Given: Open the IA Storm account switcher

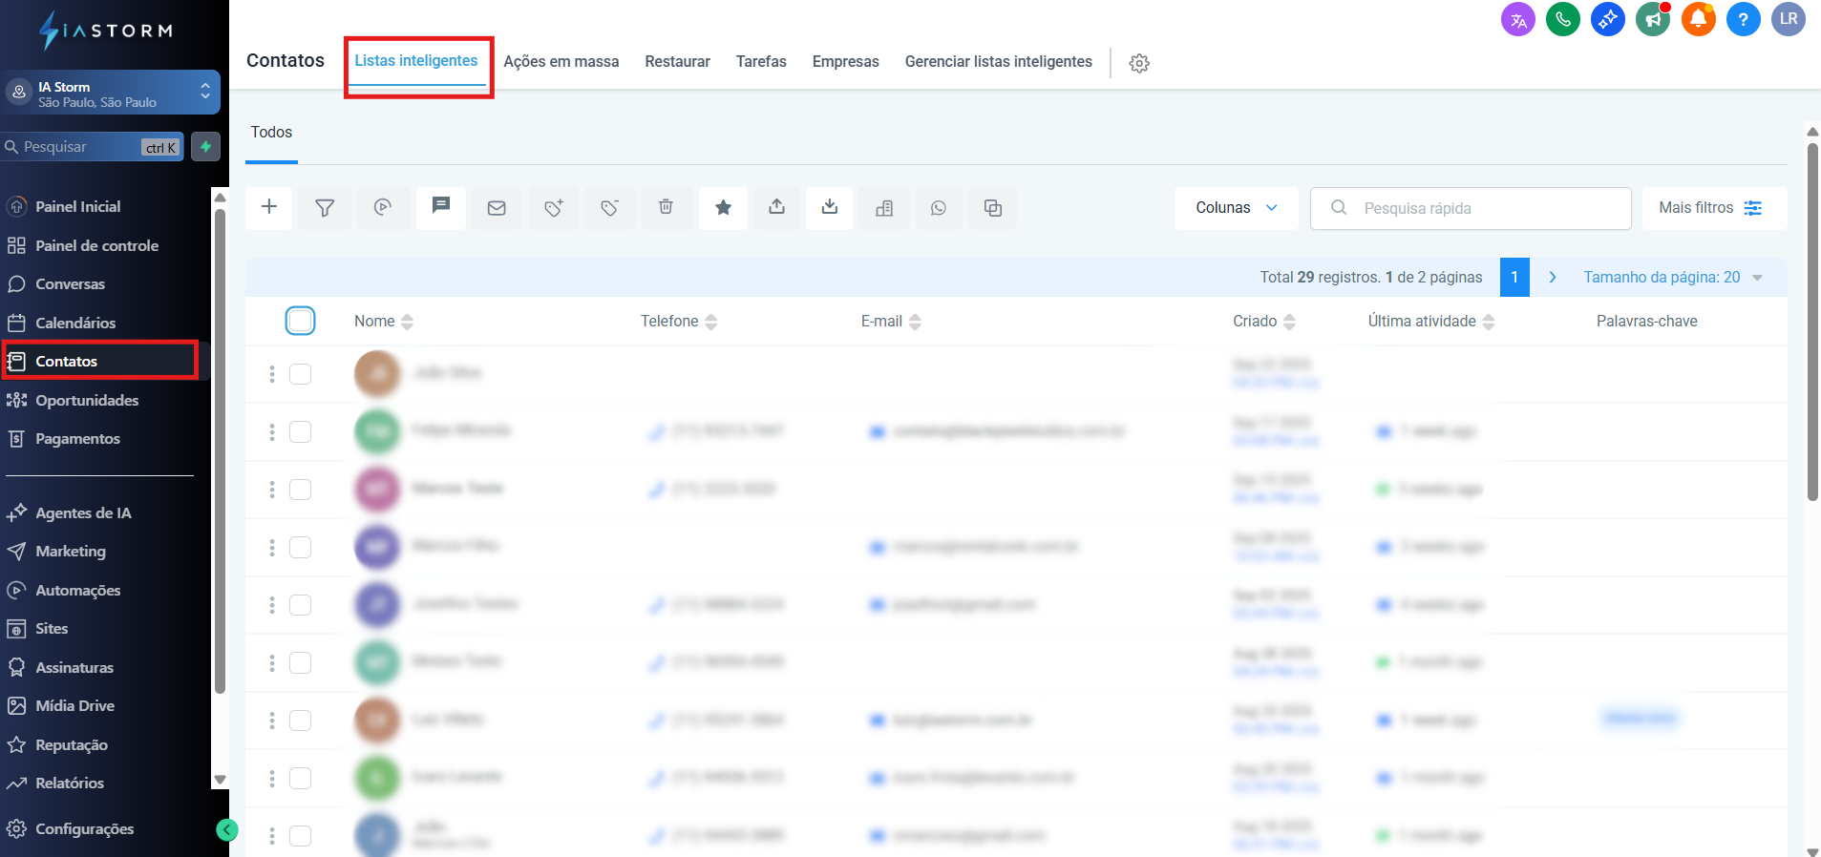Looking at the screenshot, I should (x=110, y=93).
